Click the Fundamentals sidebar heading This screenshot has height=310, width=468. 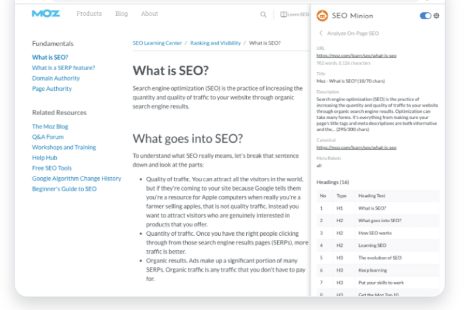pyautogui.click(x=53, y=43)
